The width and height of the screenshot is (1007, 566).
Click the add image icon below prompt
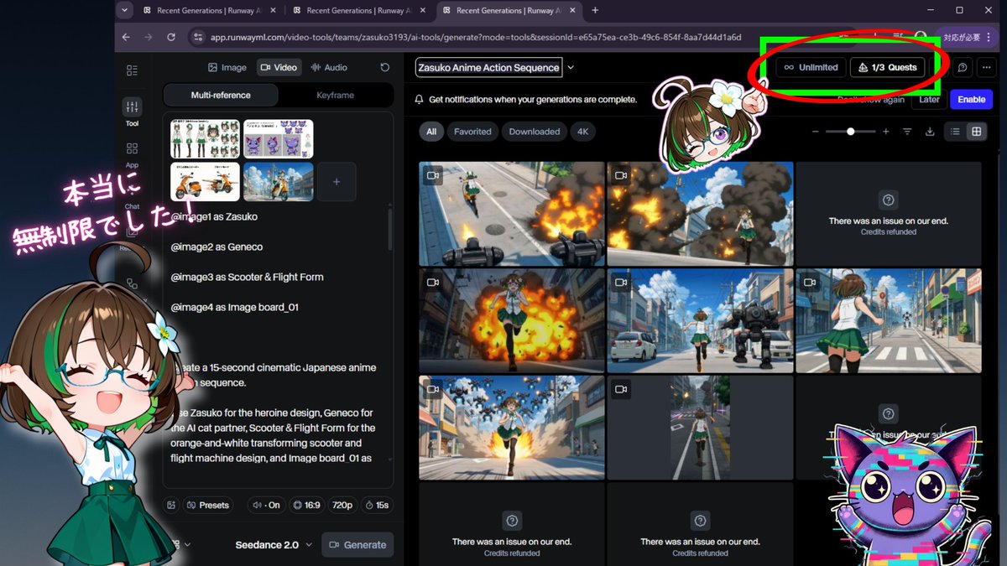click(171, 505)
